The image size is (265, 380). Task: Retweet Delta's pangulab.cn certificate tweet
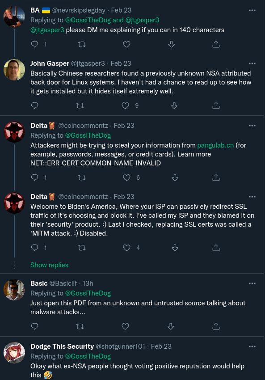[82, 177]
